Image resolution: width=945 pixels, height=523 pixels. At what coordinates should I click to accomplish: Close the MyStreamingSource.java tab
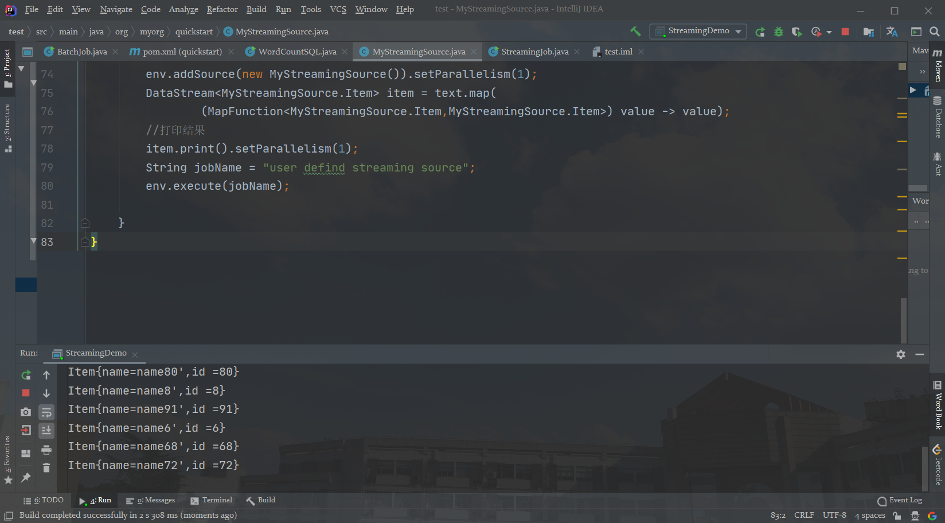click(474, 52)
